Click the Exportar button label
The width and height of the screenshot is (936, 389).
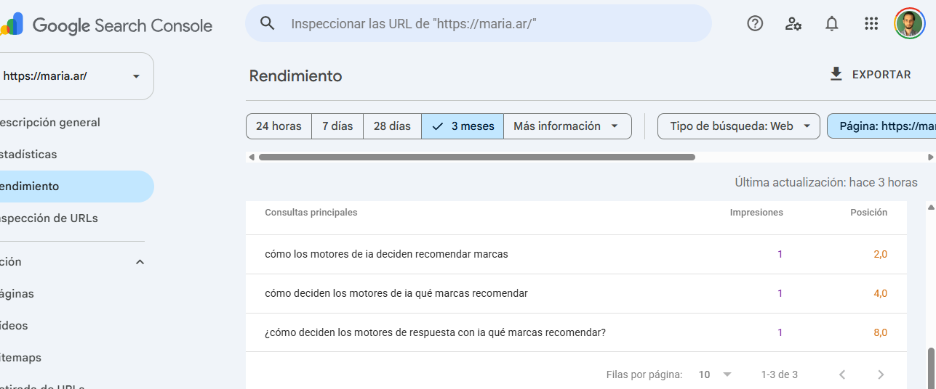[881, 75]
